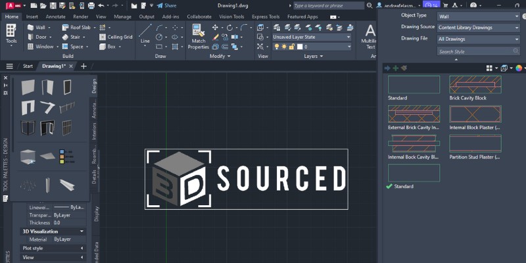Open Drawing Source dropdown Content Library Drawings

tap(479, 28)
